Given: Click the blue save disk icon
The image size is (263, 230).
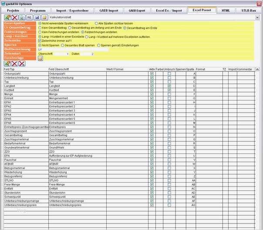Looking at the screenshot, I should coord(37,17).
